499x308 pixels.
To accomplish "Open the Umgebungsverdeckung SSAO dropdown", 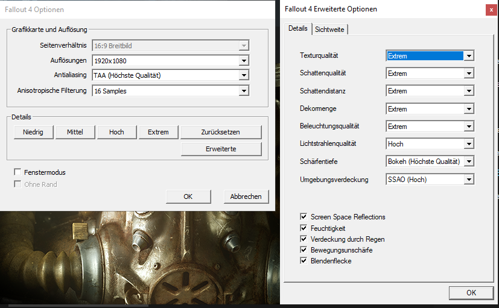I will (430, 179).
